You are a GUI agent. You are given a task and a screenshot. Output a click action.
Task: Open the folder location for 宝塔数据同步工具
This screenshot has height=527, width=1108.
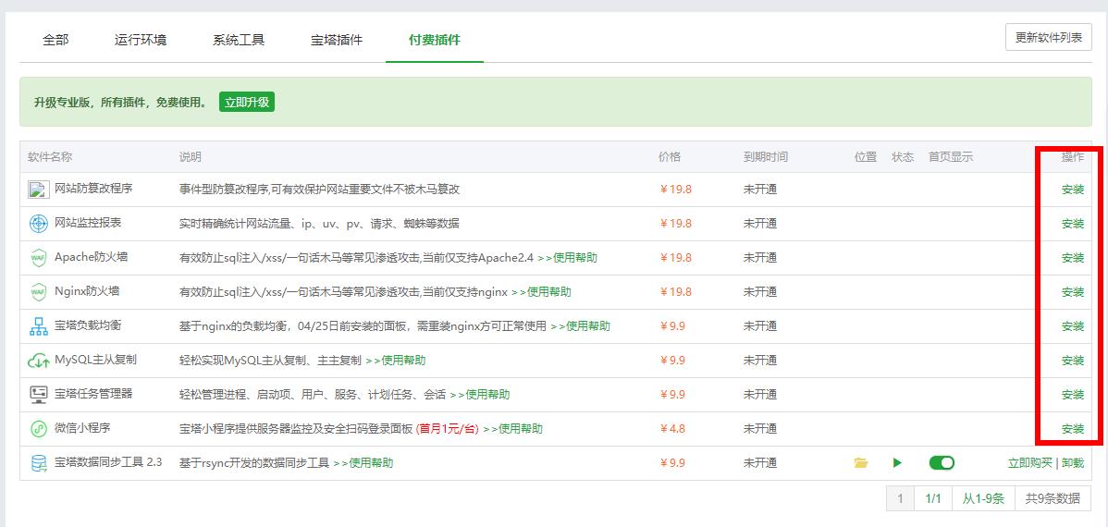pos(861,462)
